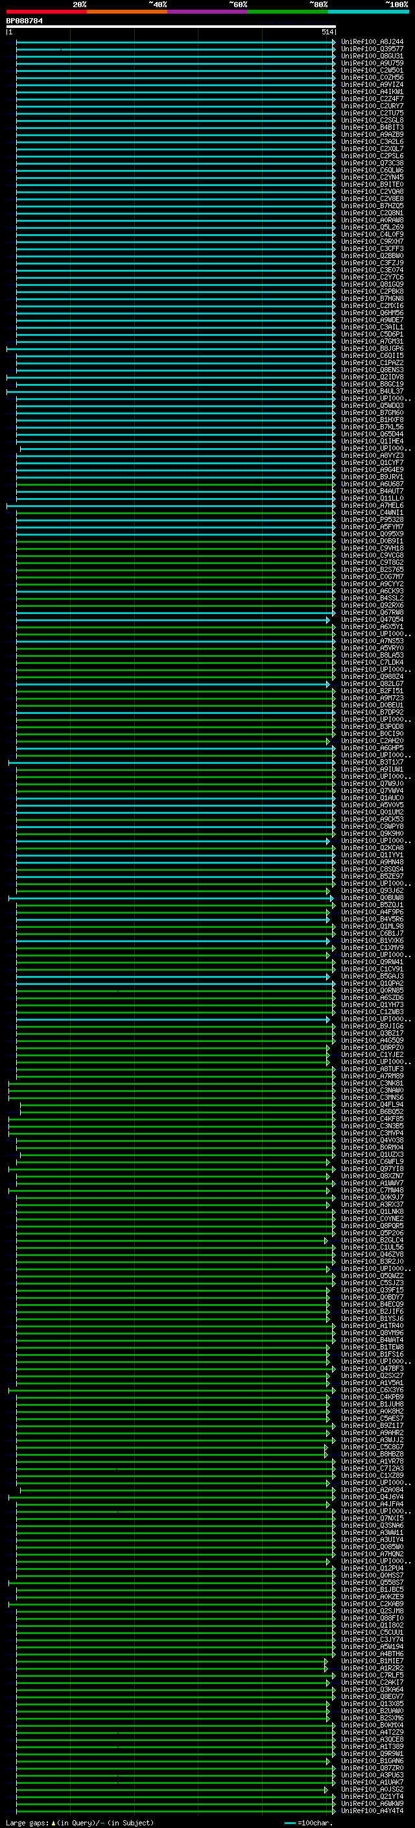Screen dimensions: 415x1828
Task: Select hit UniRef100_C1PAZ2
Action: pyautogui.click(x=372, y=362)
